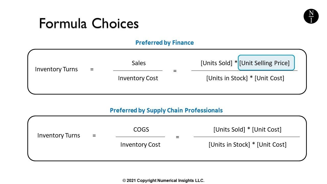Select Inventory Turns label in Finance box
This screenshot has height=184, width=327.
(x=56, y=69)
